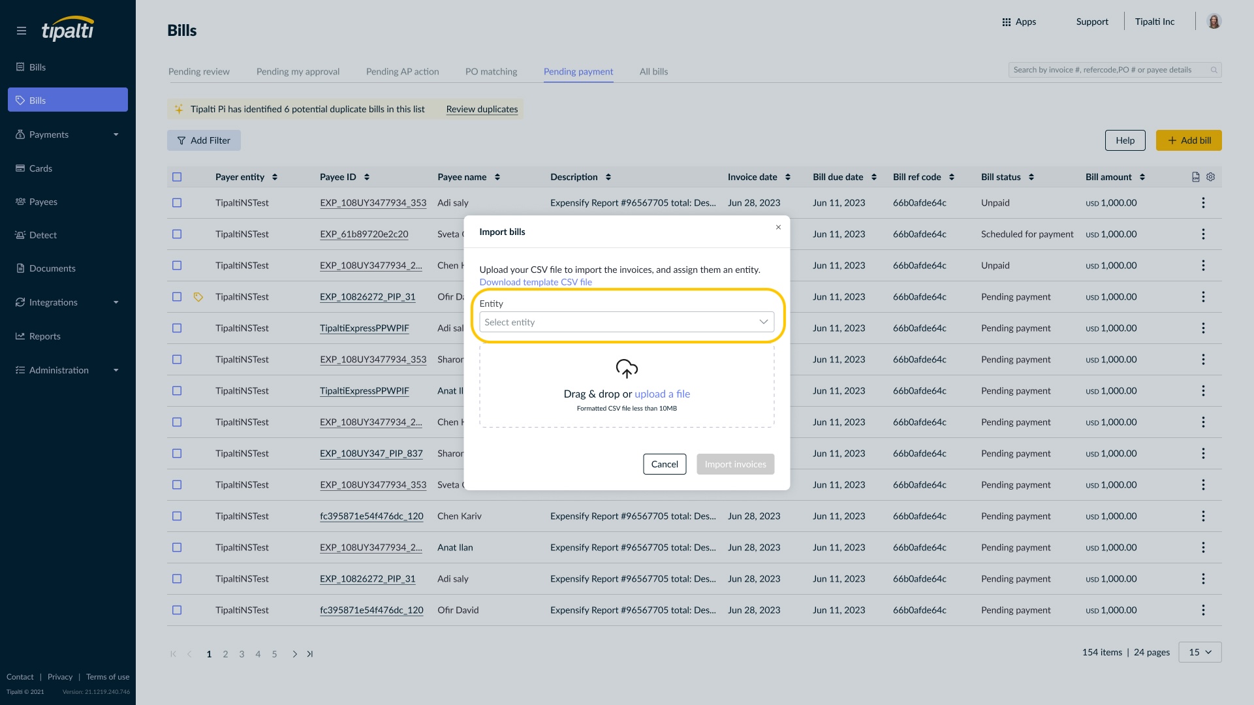Switch to Pending AP action tab

pos(402,72)
